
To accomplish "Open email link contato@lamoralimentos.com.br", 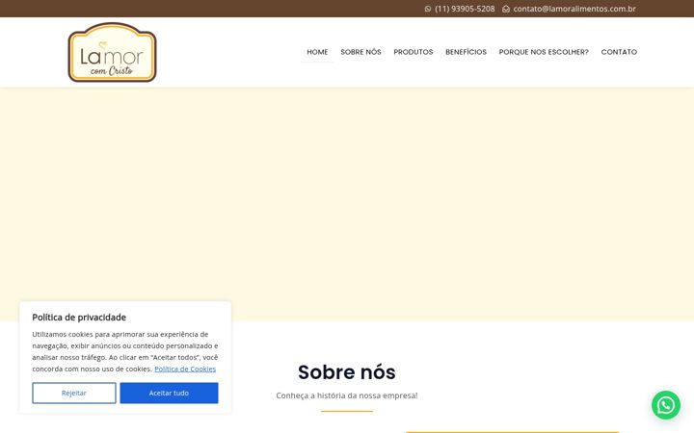I will [574, 9].
